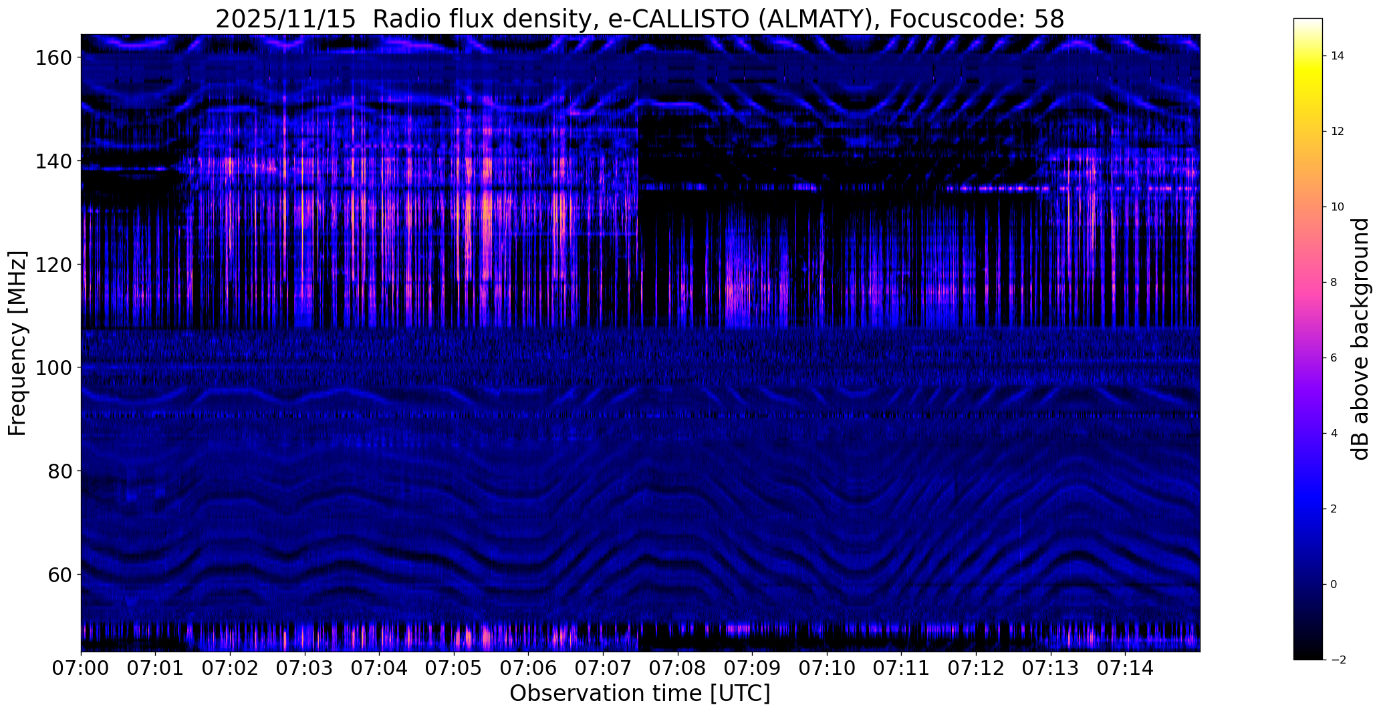The width and height of the screenshot is (1381, 713).
Task: Click the 07:05 time tick label
Action: [x=454, y=668]
